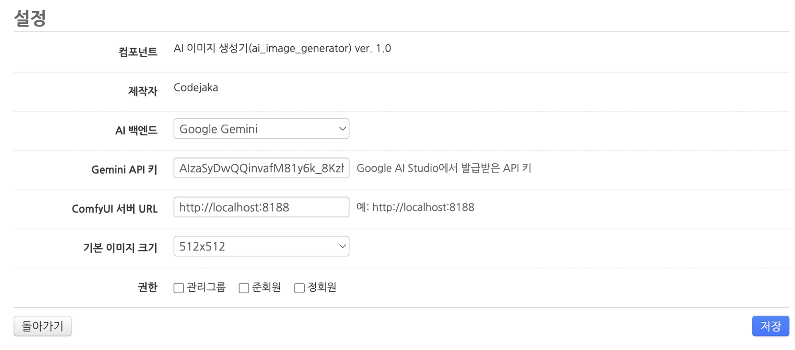
Task: Click the Gemini API 키 label
Action: 124,170
